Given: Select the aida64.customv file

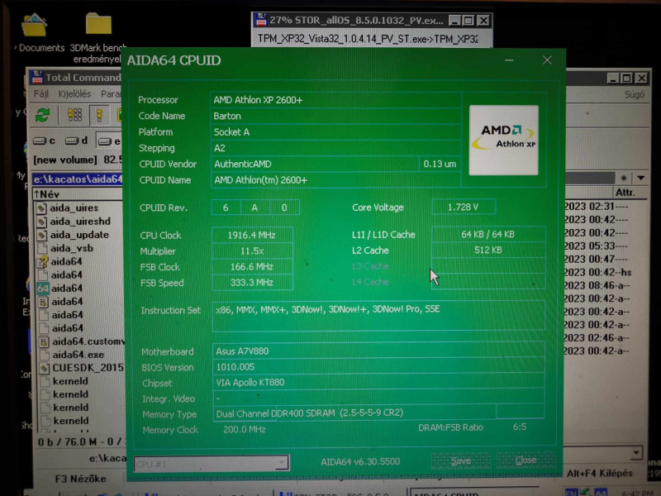Looking at the screenshot, I should (81, 341).
